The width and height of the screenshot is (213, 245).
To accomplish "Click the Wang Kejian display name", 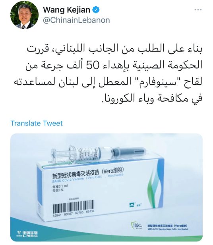I will coord(67,10).
